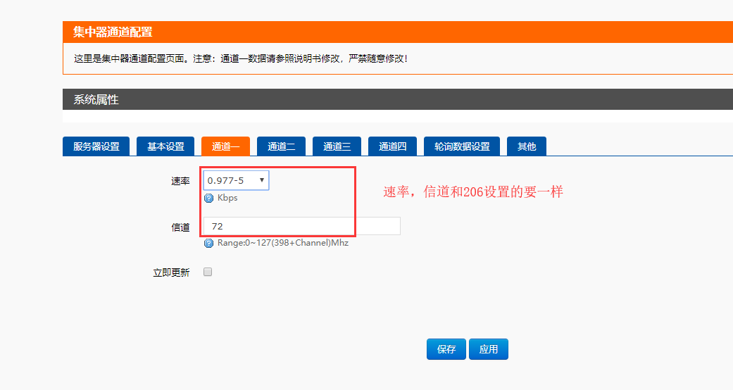Viewport: 733px width, 390px height.
Task: Click the 信道 input field containing 72
Action: 301,226
